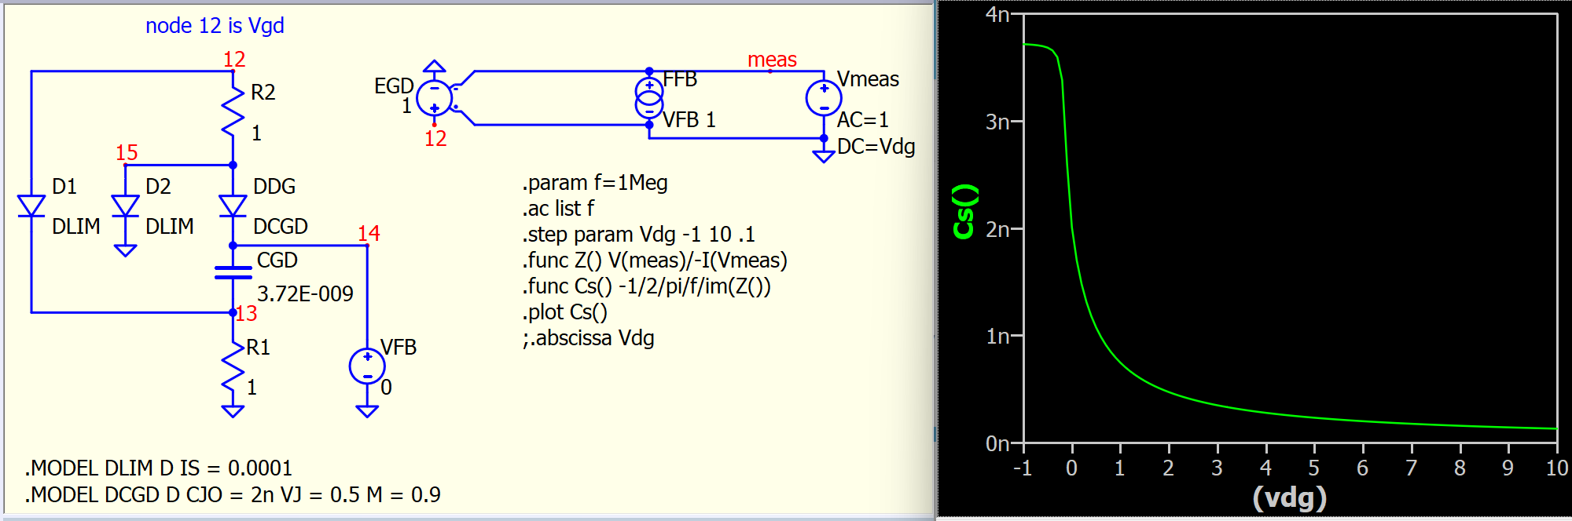The image size is (1572, 521).
Task: Click the .step param Vdg directive
Action: [x=637, y=235]
